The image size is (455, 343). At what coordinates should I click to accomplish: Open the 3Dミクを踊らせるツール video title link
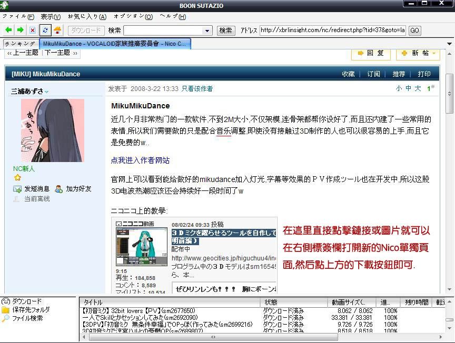tap(224, 237)
